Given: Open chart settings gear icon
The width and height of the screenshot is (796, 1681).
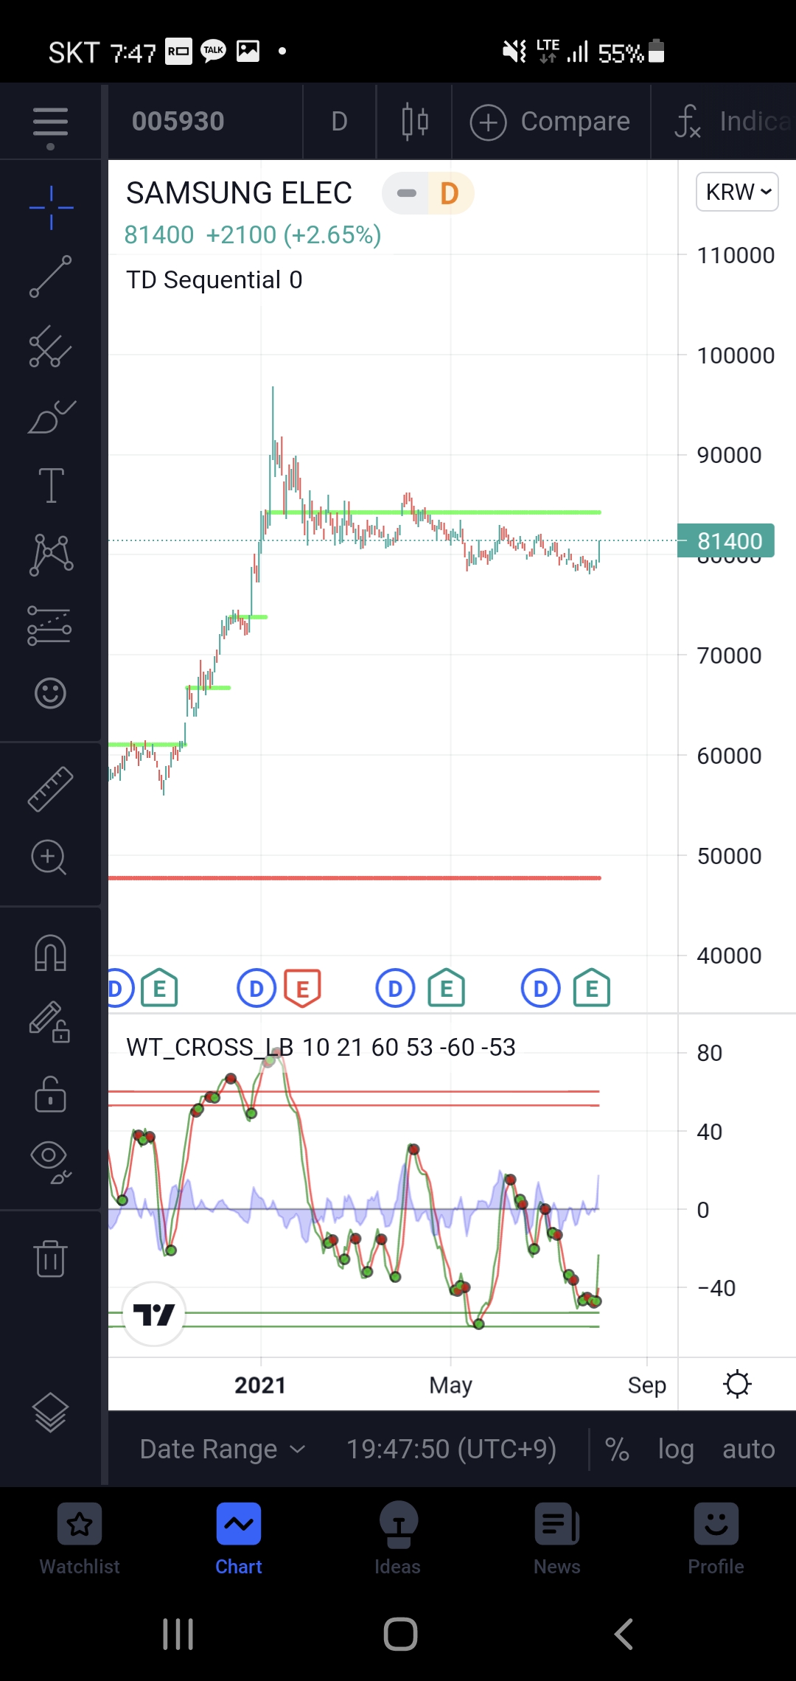Looking at the screenshot, I should click(737, 1385).
